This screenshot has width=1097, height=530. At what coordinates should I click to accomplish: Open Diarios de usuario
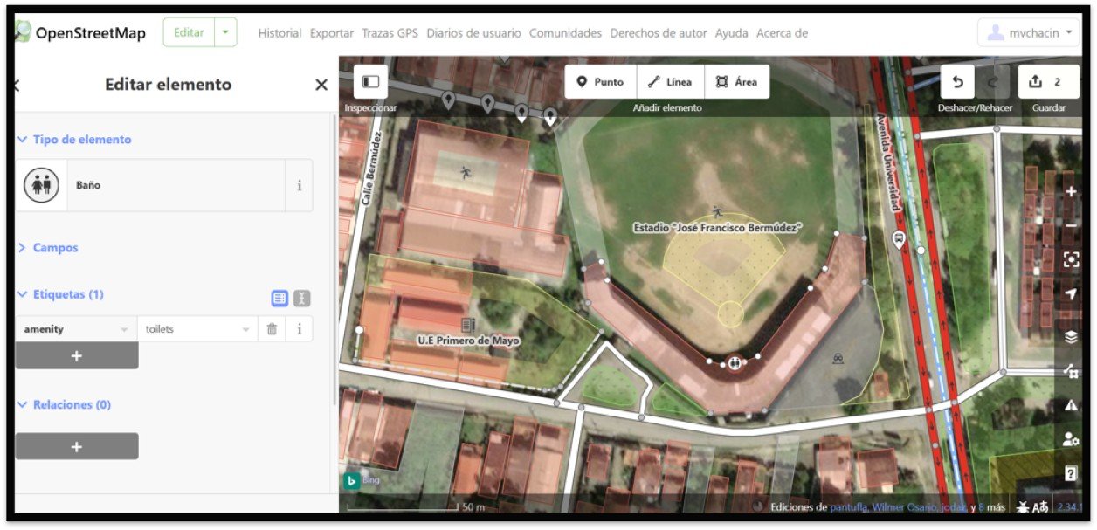click(x=473, y=33)
